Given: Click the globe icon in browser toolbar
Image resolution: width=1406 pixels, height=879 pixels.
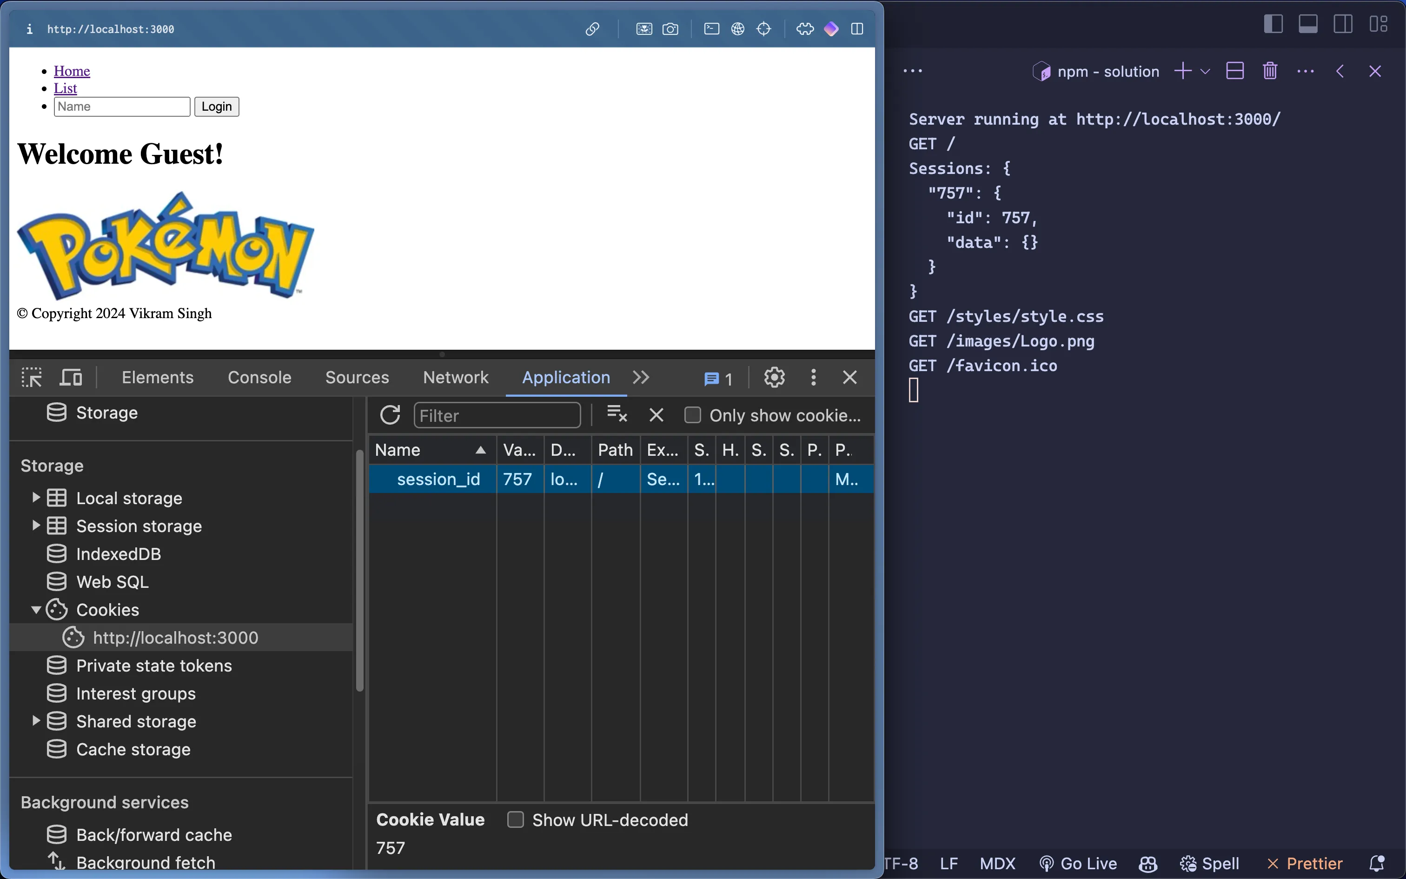Looking at the screenshot, I should coord(738,29).
